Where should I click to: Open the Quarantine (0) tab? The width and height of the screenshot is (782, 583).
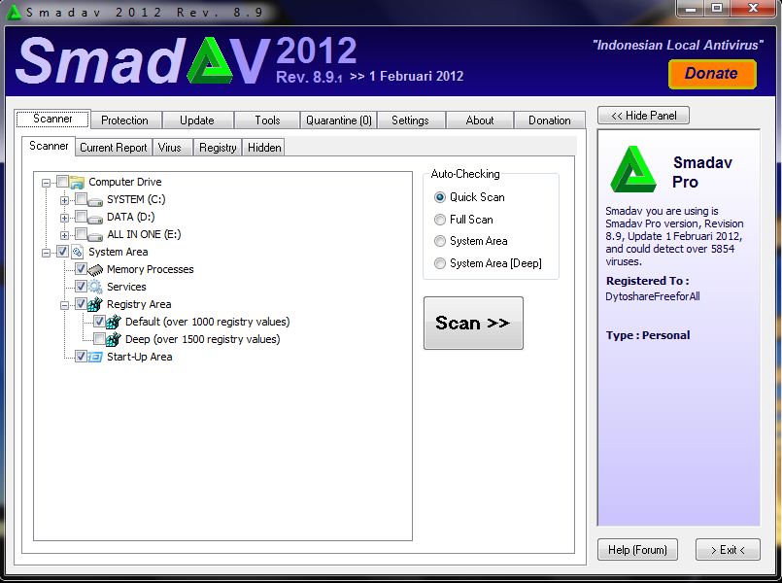[339, 120]
